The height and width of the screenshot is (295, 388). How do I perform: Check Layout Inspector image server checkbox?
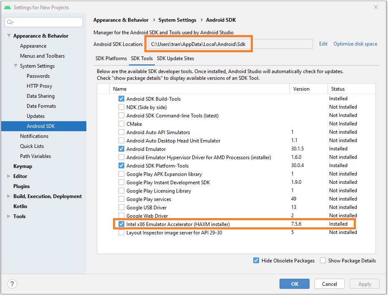121,232
